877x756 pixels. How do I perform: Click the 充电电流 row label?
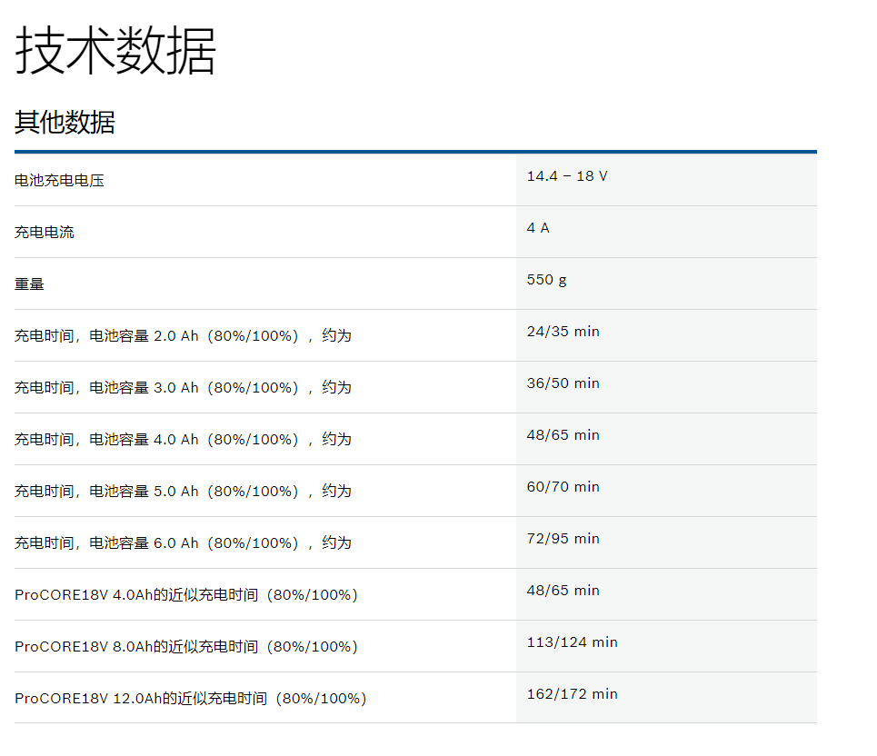pyautogui.click(x=45, y=233)
